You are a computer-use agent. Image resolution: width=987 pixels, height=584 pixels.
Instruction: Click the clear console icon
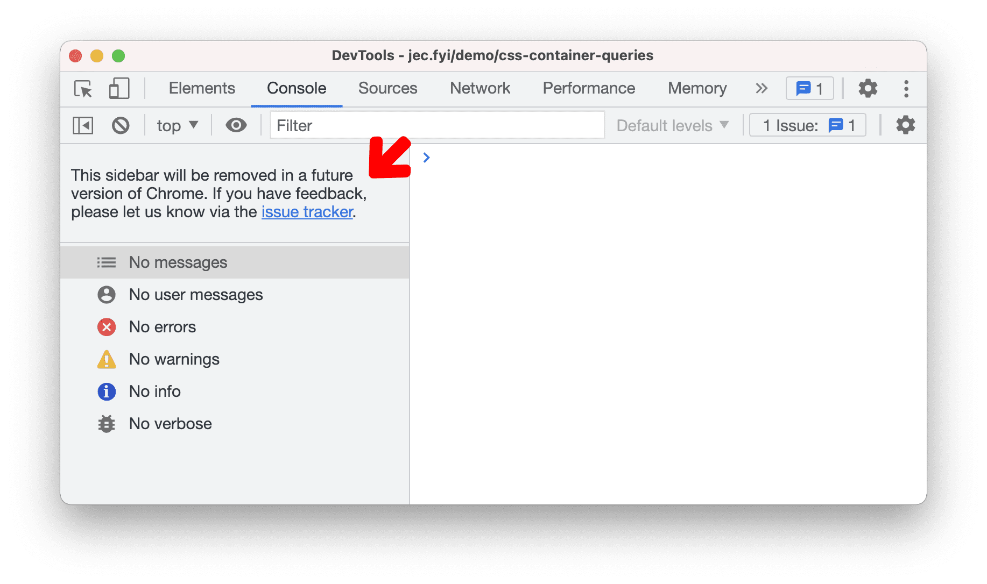pyautogui.click(x=121, y=125)
